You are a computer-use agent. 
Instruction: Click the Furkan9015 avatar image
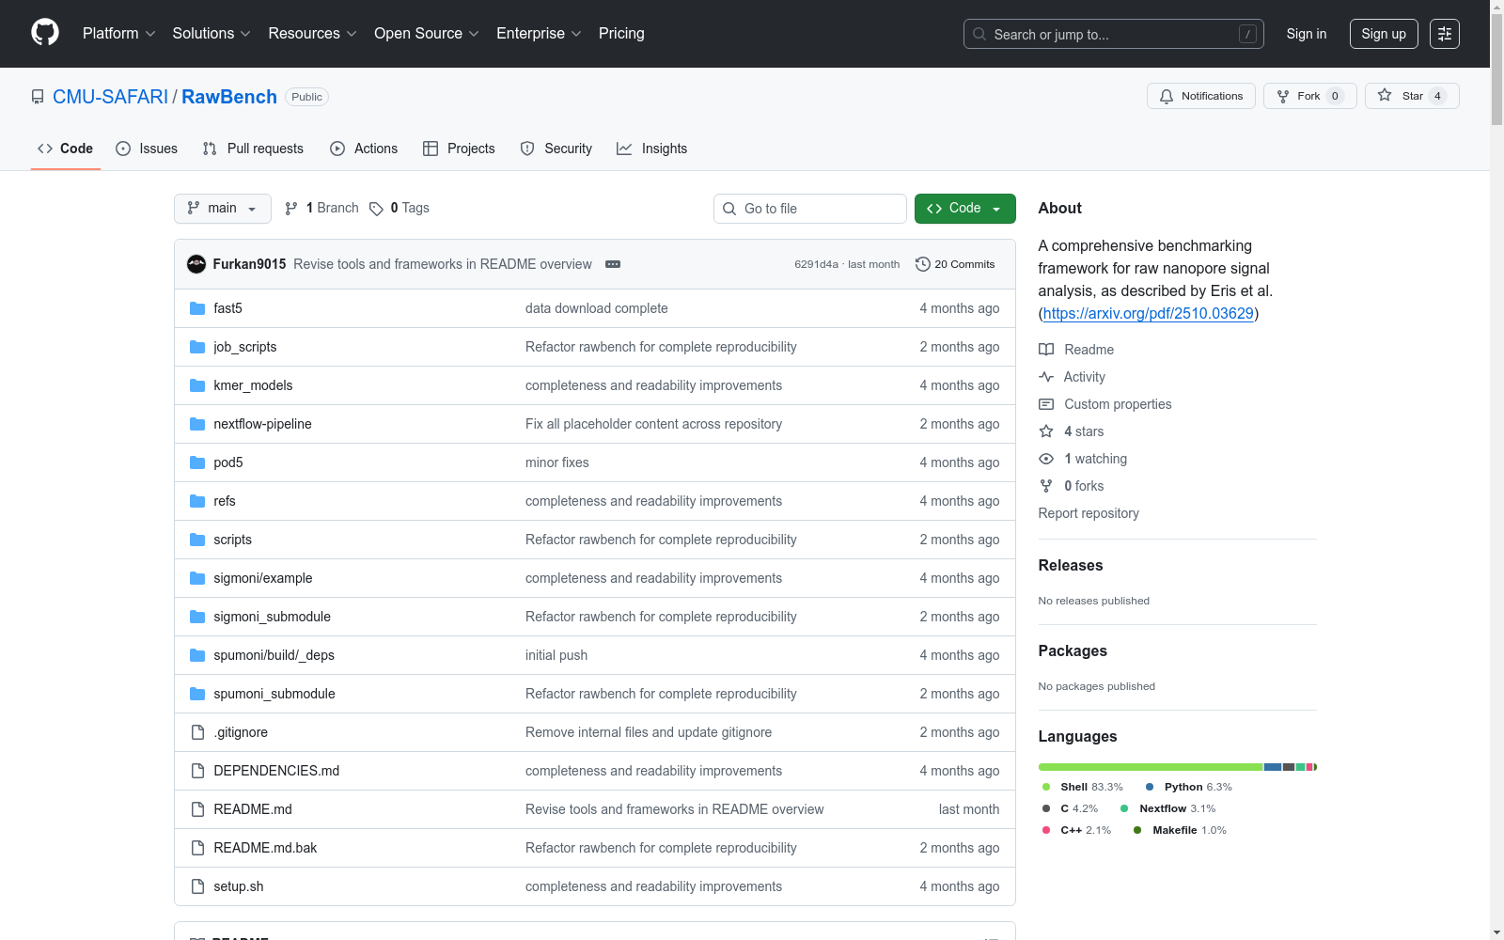click(196, 264)
